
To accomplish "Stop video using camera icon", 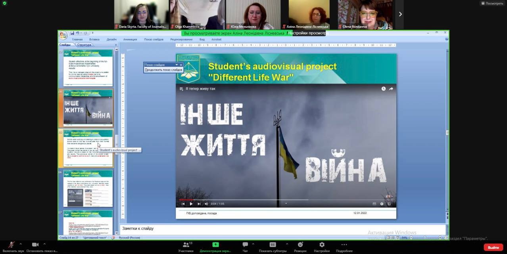I will coord(35,245).
